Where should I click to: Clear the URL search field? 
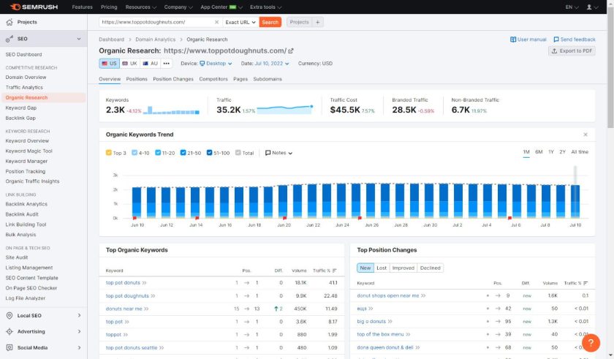point(216,23)
